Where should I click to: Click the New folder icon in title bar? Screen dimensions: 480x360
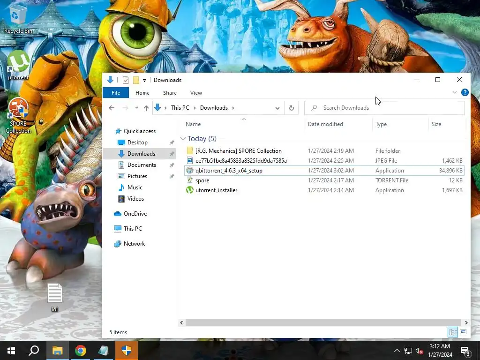[x=136, y=80]
